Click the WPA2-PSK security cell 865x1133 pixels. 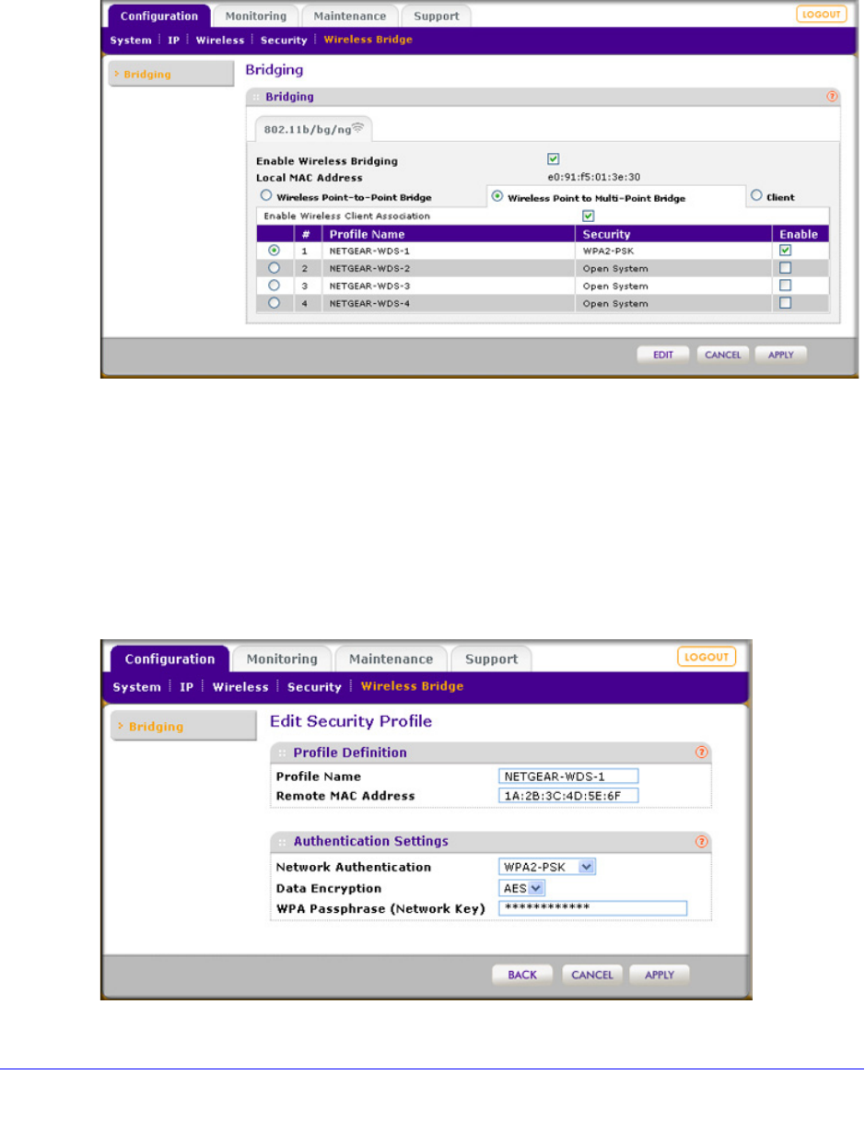[673, 250]
